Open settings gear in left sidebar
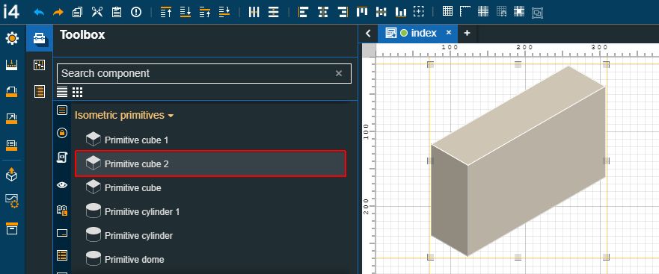659x274 pixels. pyautogui.click(x=12, y=39)
